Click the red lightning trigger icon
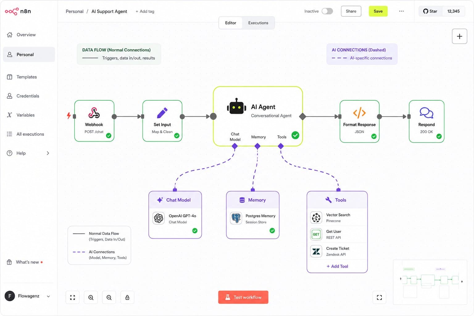The image size is (474, 316). [x=69, y=116]
